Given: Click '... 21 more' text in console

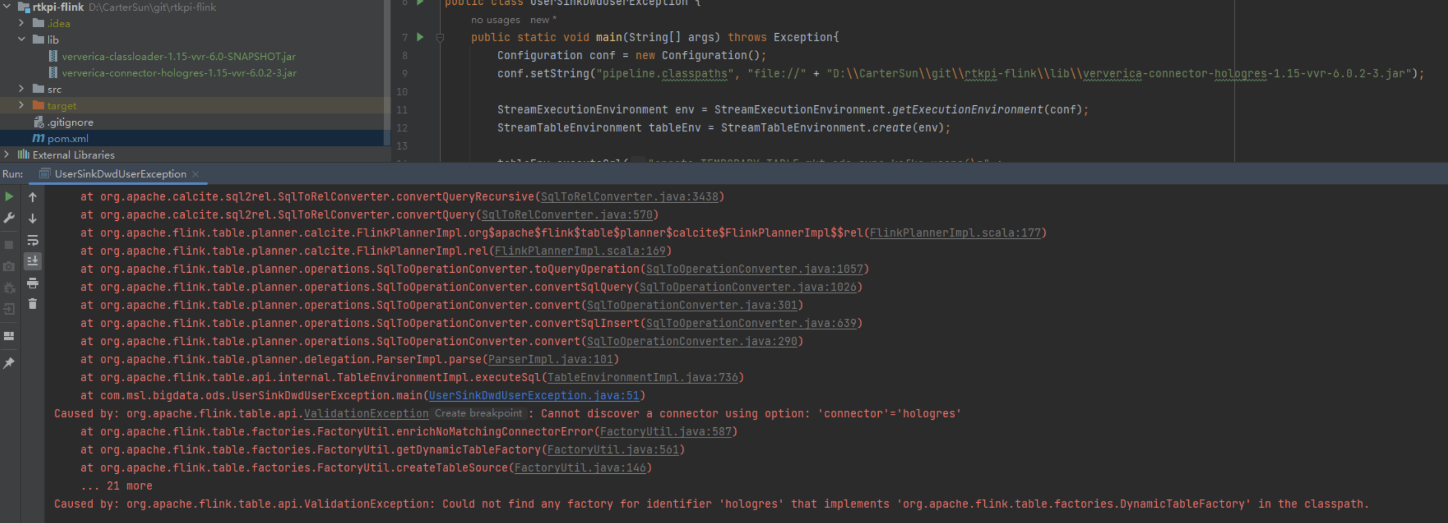Looking at the screenshot, I should (x=116, y=486).
